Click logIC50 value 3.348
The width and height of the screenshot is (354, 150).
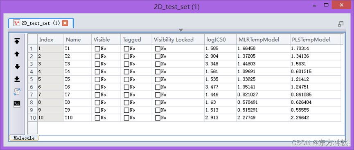[x=221, y=64]
